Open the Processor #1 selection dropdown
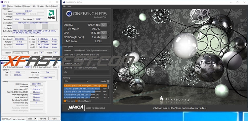The image size is (248, 121). tap(21, 53)
